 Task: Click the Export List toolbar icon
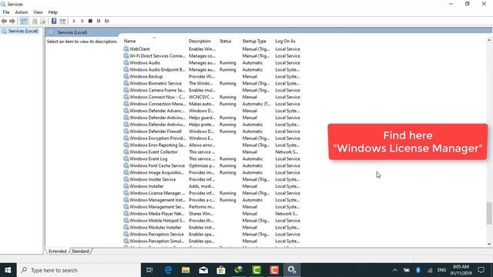point(43,21)
